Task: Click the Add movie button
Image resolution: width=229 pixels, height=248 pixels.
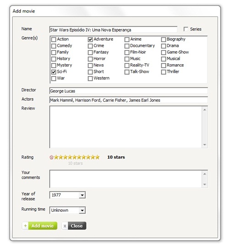Action: (39, 226)
